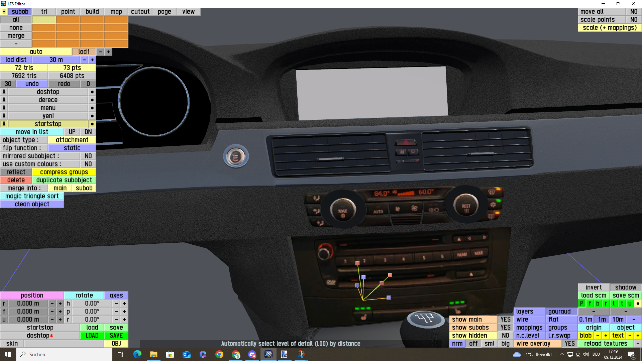
Task: Click the dot next to the dashtop subobject
Action: 92,92
